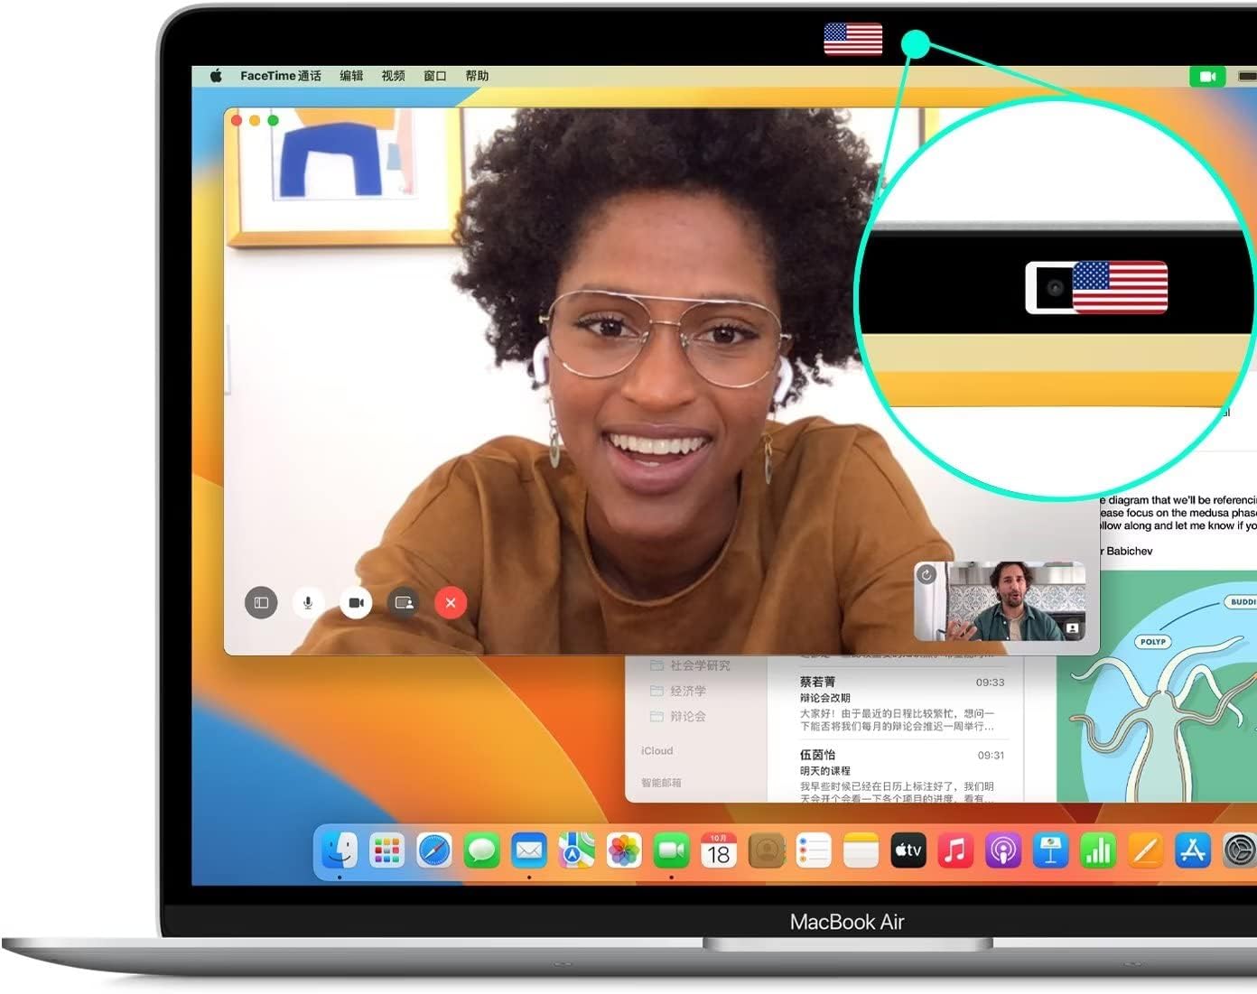
Task: Mute the microphone in the call
Action: (308, 603)
